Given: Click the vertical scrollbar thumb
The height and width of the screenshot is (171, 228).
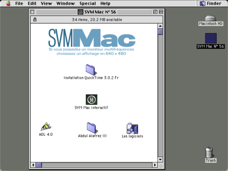Looking at the screenshot, I should pyautogui.click(x=160, y=31).
